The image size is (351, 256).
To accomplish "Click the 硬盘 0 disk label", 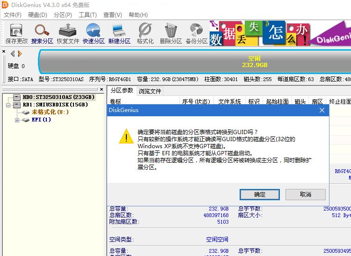I will 16,66.
